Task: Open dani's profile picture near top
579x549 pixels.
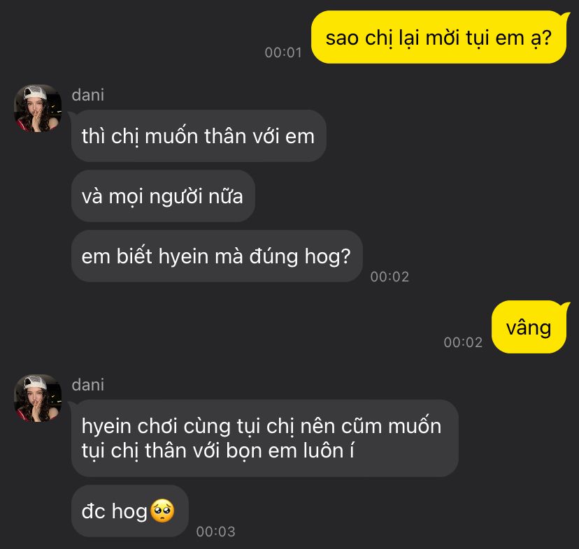Action: [x=38, y=108]
